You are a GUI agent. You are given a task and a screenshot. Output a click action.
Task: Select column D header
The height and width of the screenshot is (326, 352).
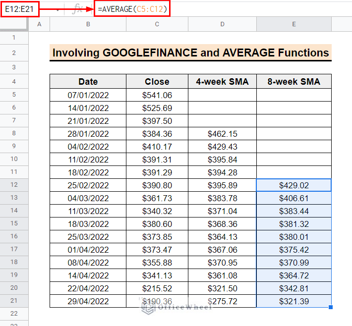point(222,24)
